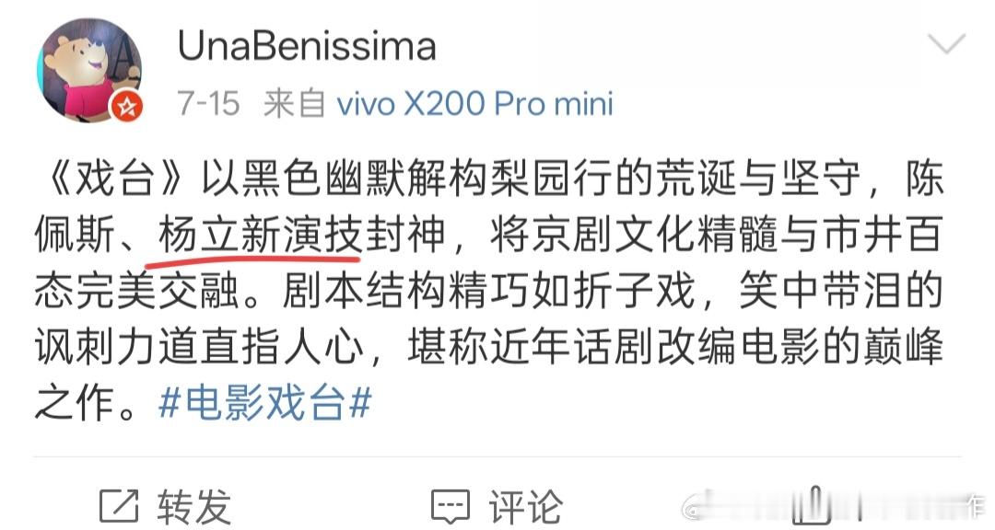Tap the orange verified star badge
Viewport: 995px width, 530px height.
click(127, 107)
